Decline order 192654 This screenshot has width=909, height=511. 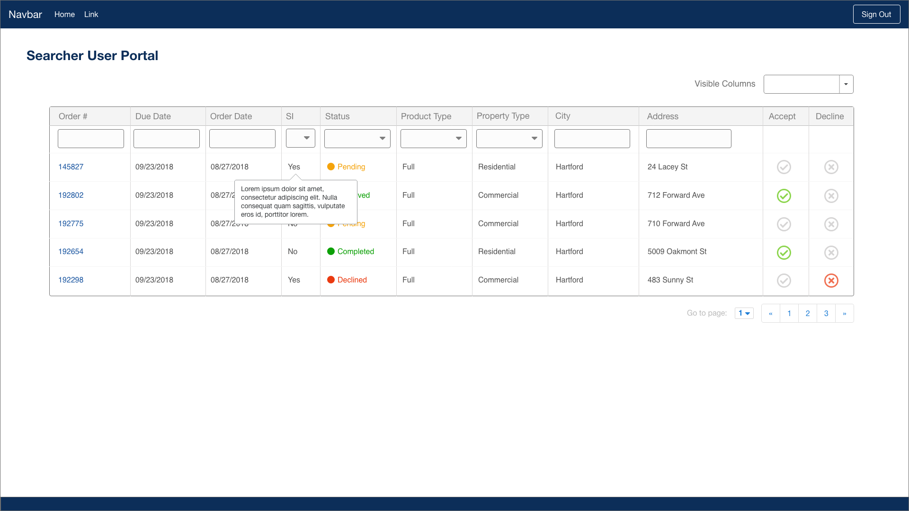tap(831, 253)
